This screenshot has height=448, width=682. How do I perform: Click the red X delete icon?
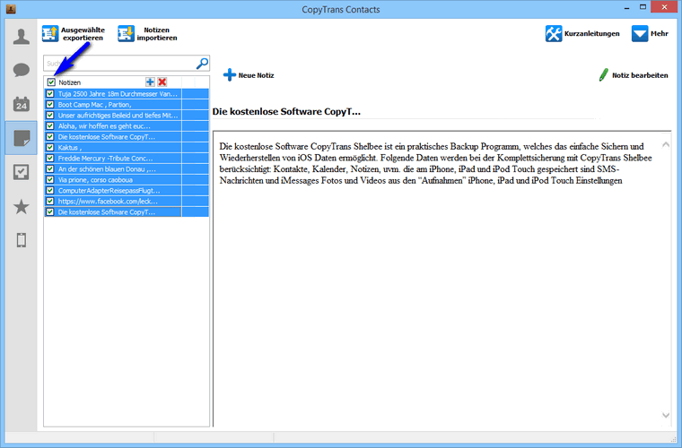pos(162,82)
